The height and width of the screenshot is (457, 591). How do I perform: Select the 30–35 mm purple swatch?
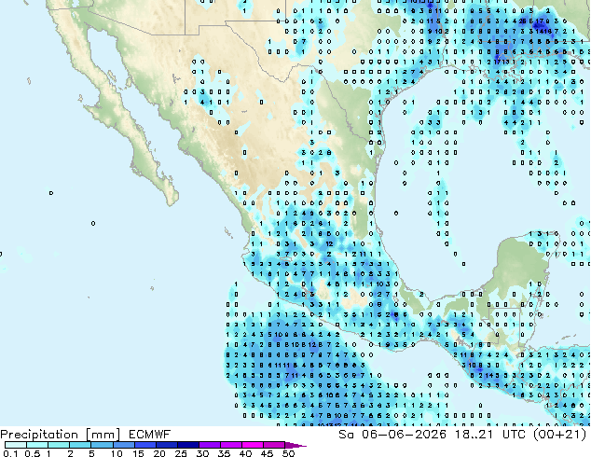pos(210,445)
